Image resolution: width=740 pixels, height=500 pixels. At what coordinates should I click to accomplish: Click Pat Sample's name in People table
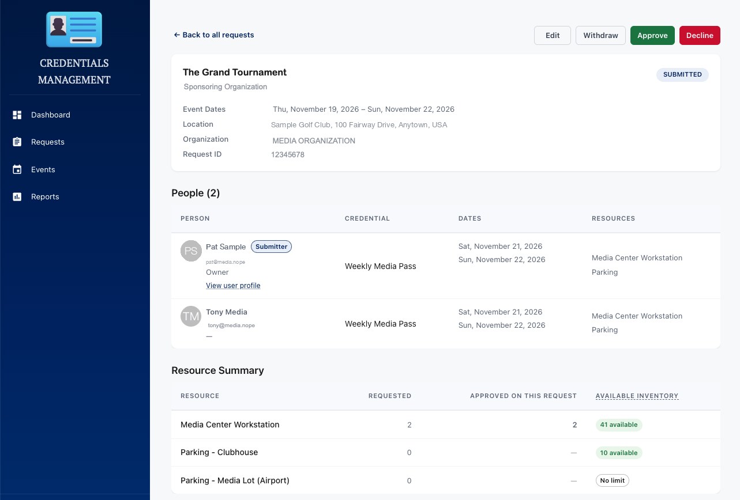point(226,247)
